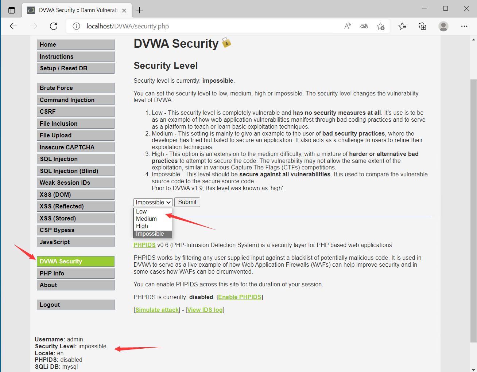Click the browser forward arrow
This screenshot has width=477, height=372.
[34, 26]
